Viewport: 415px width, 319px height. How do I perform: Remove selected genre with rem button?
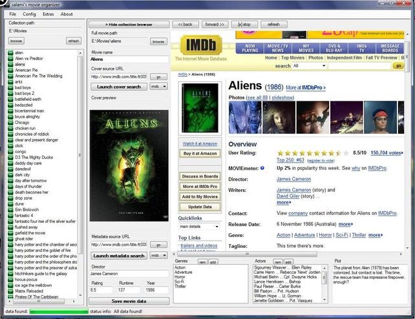click(x=203, y=262)
